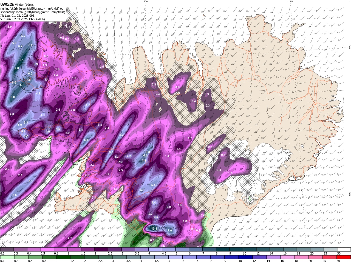
Task: Click the 64N latitude label
Action: 350,194
